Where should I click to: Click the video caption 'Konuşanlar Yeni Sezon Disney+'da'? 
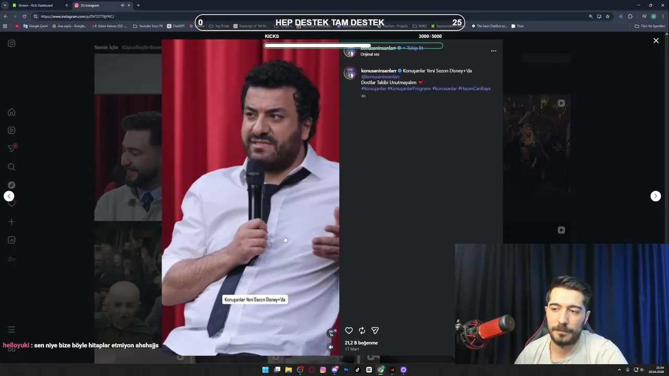click(x=255, y=300)
